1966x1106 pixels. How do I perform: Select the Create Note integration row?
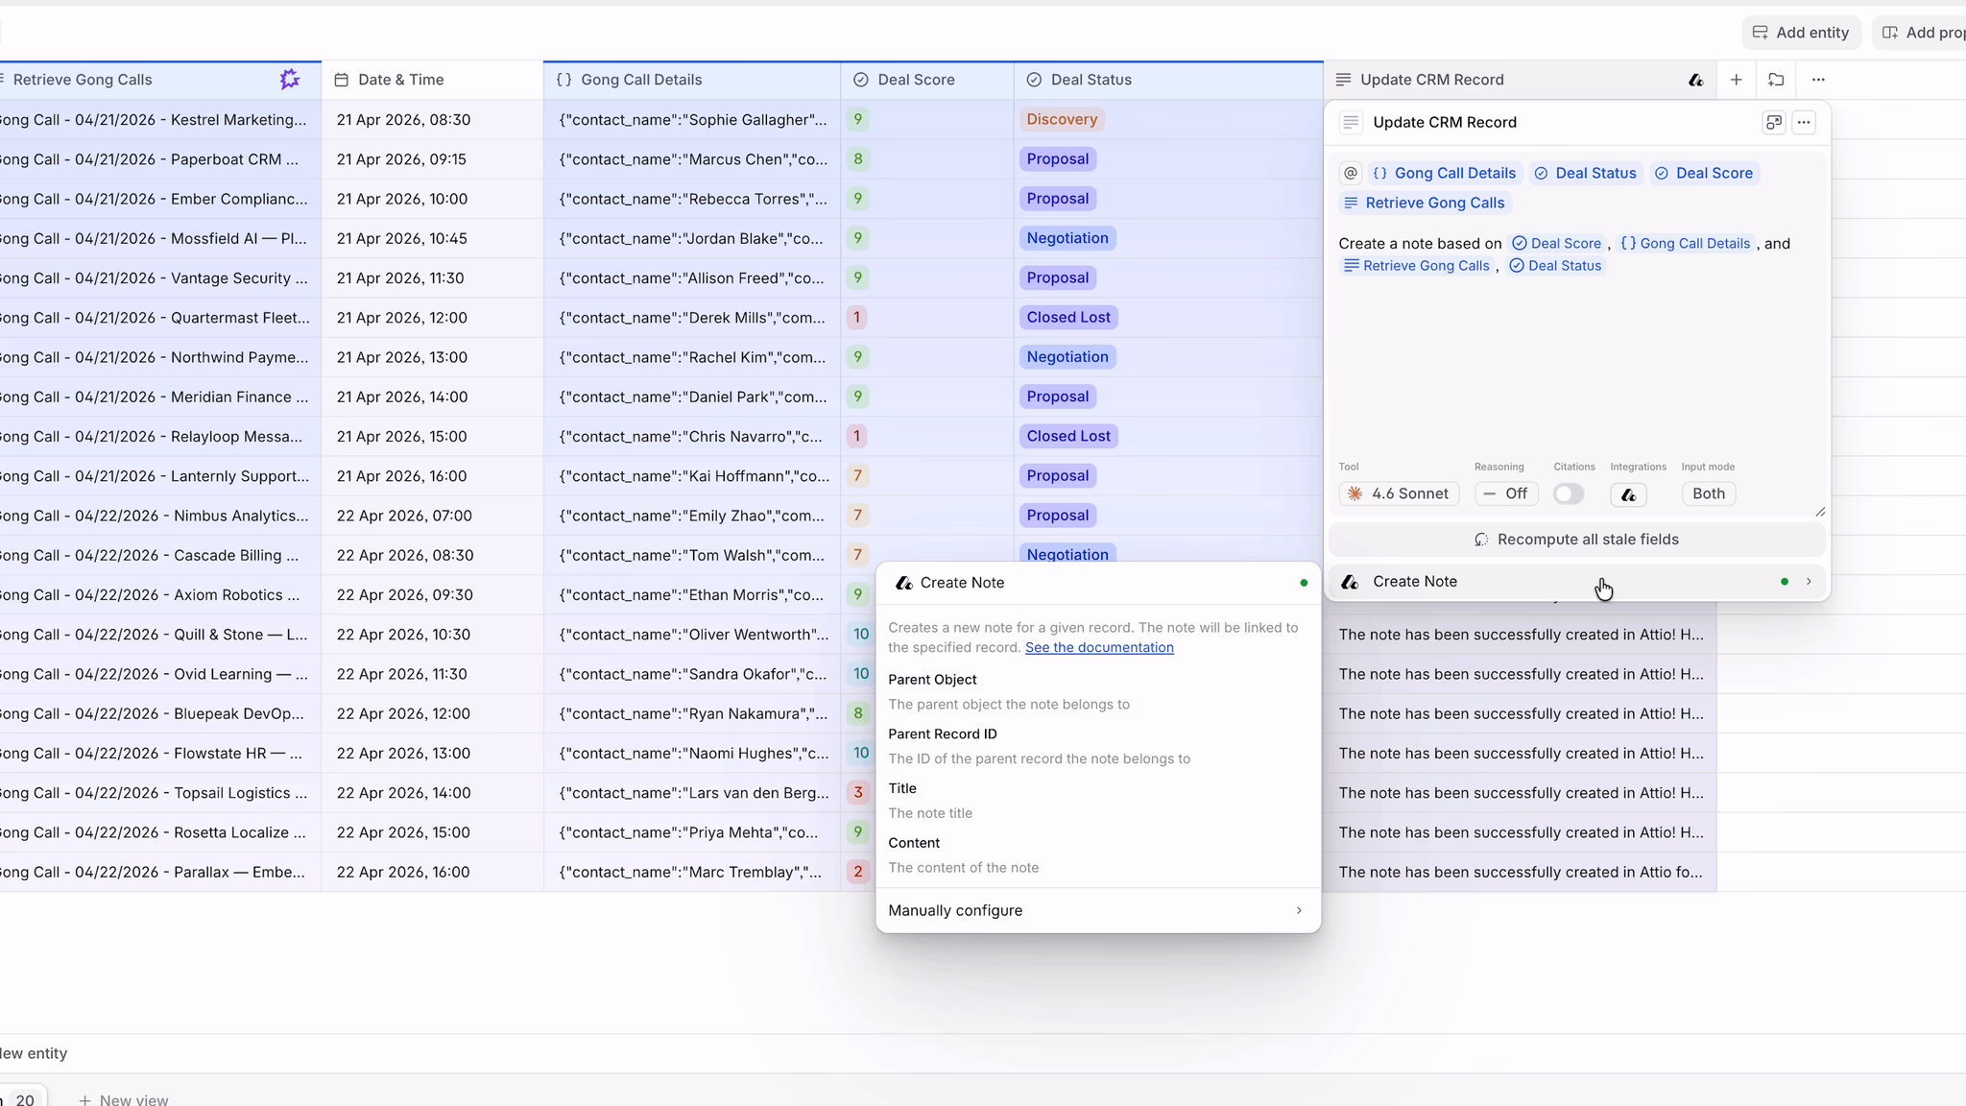1577,582
